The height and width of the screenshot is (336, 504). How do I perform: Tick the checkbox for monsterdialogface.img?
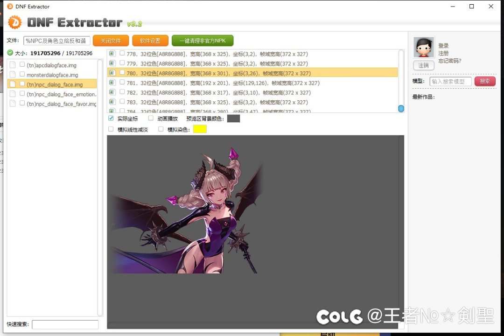(22, 74)
